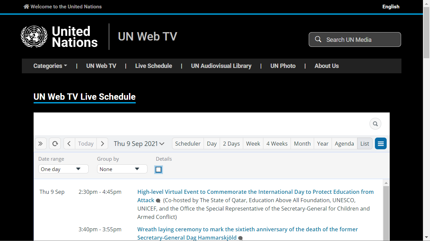Click the United Nations emblem logo
The image size is (430, 241).
(34, 36)
